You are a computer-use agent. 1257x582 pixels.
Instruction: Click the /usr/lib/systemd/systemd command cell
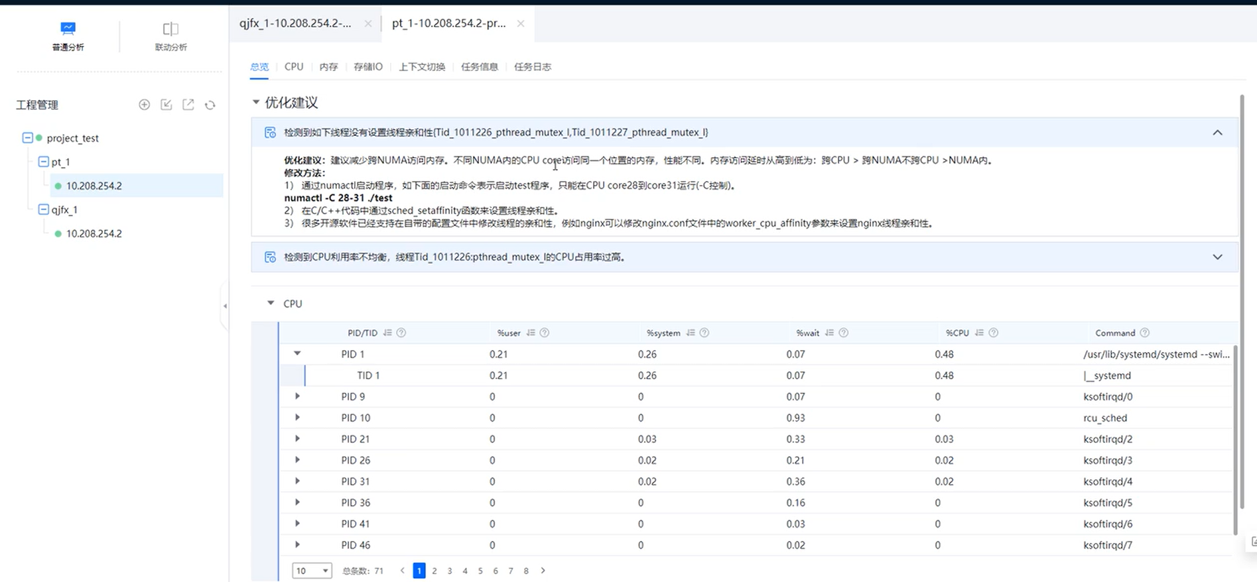tap(1156, 354)
